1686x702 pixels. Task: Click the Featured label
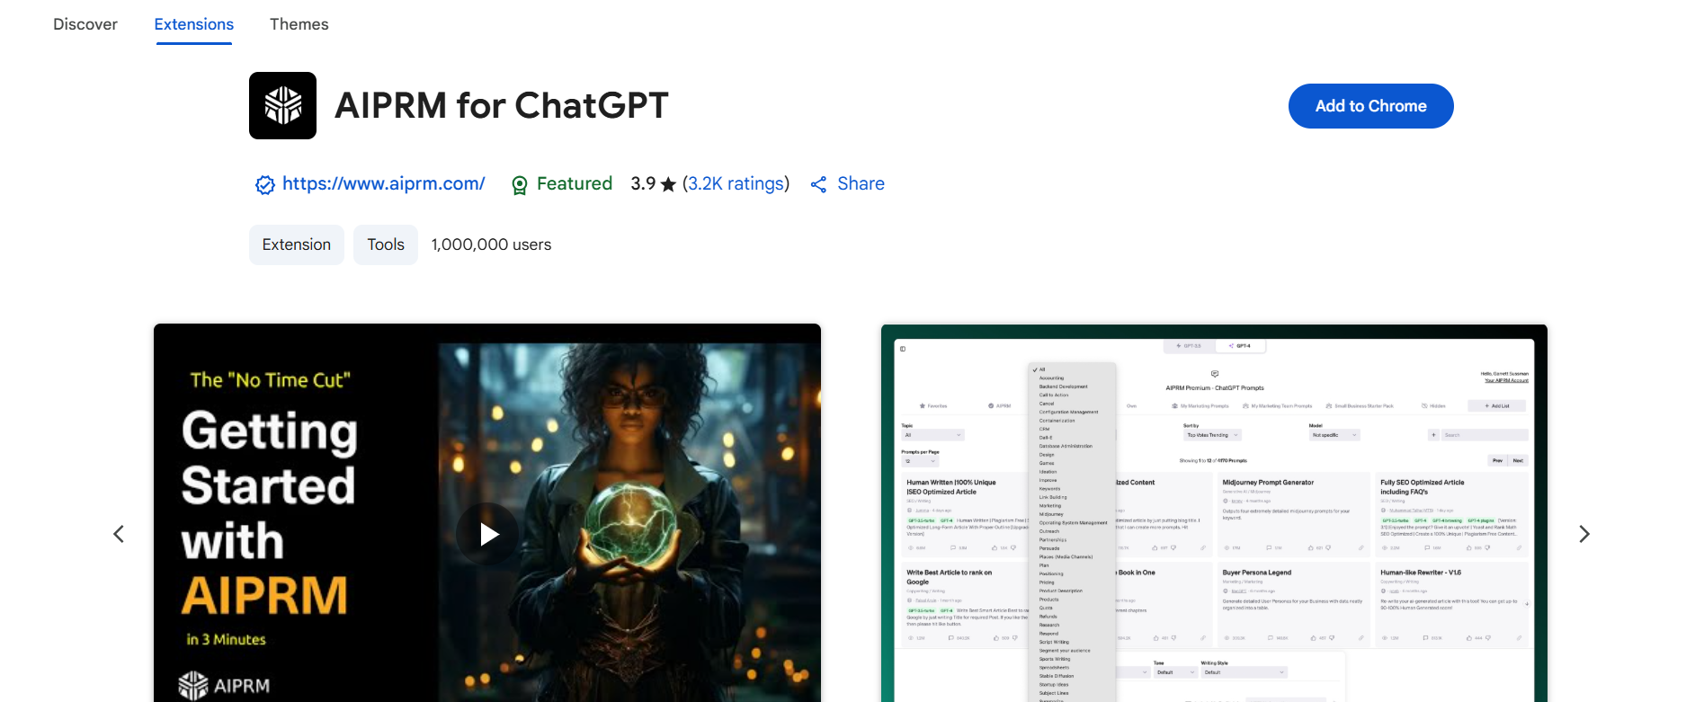(x=574, y=183)
